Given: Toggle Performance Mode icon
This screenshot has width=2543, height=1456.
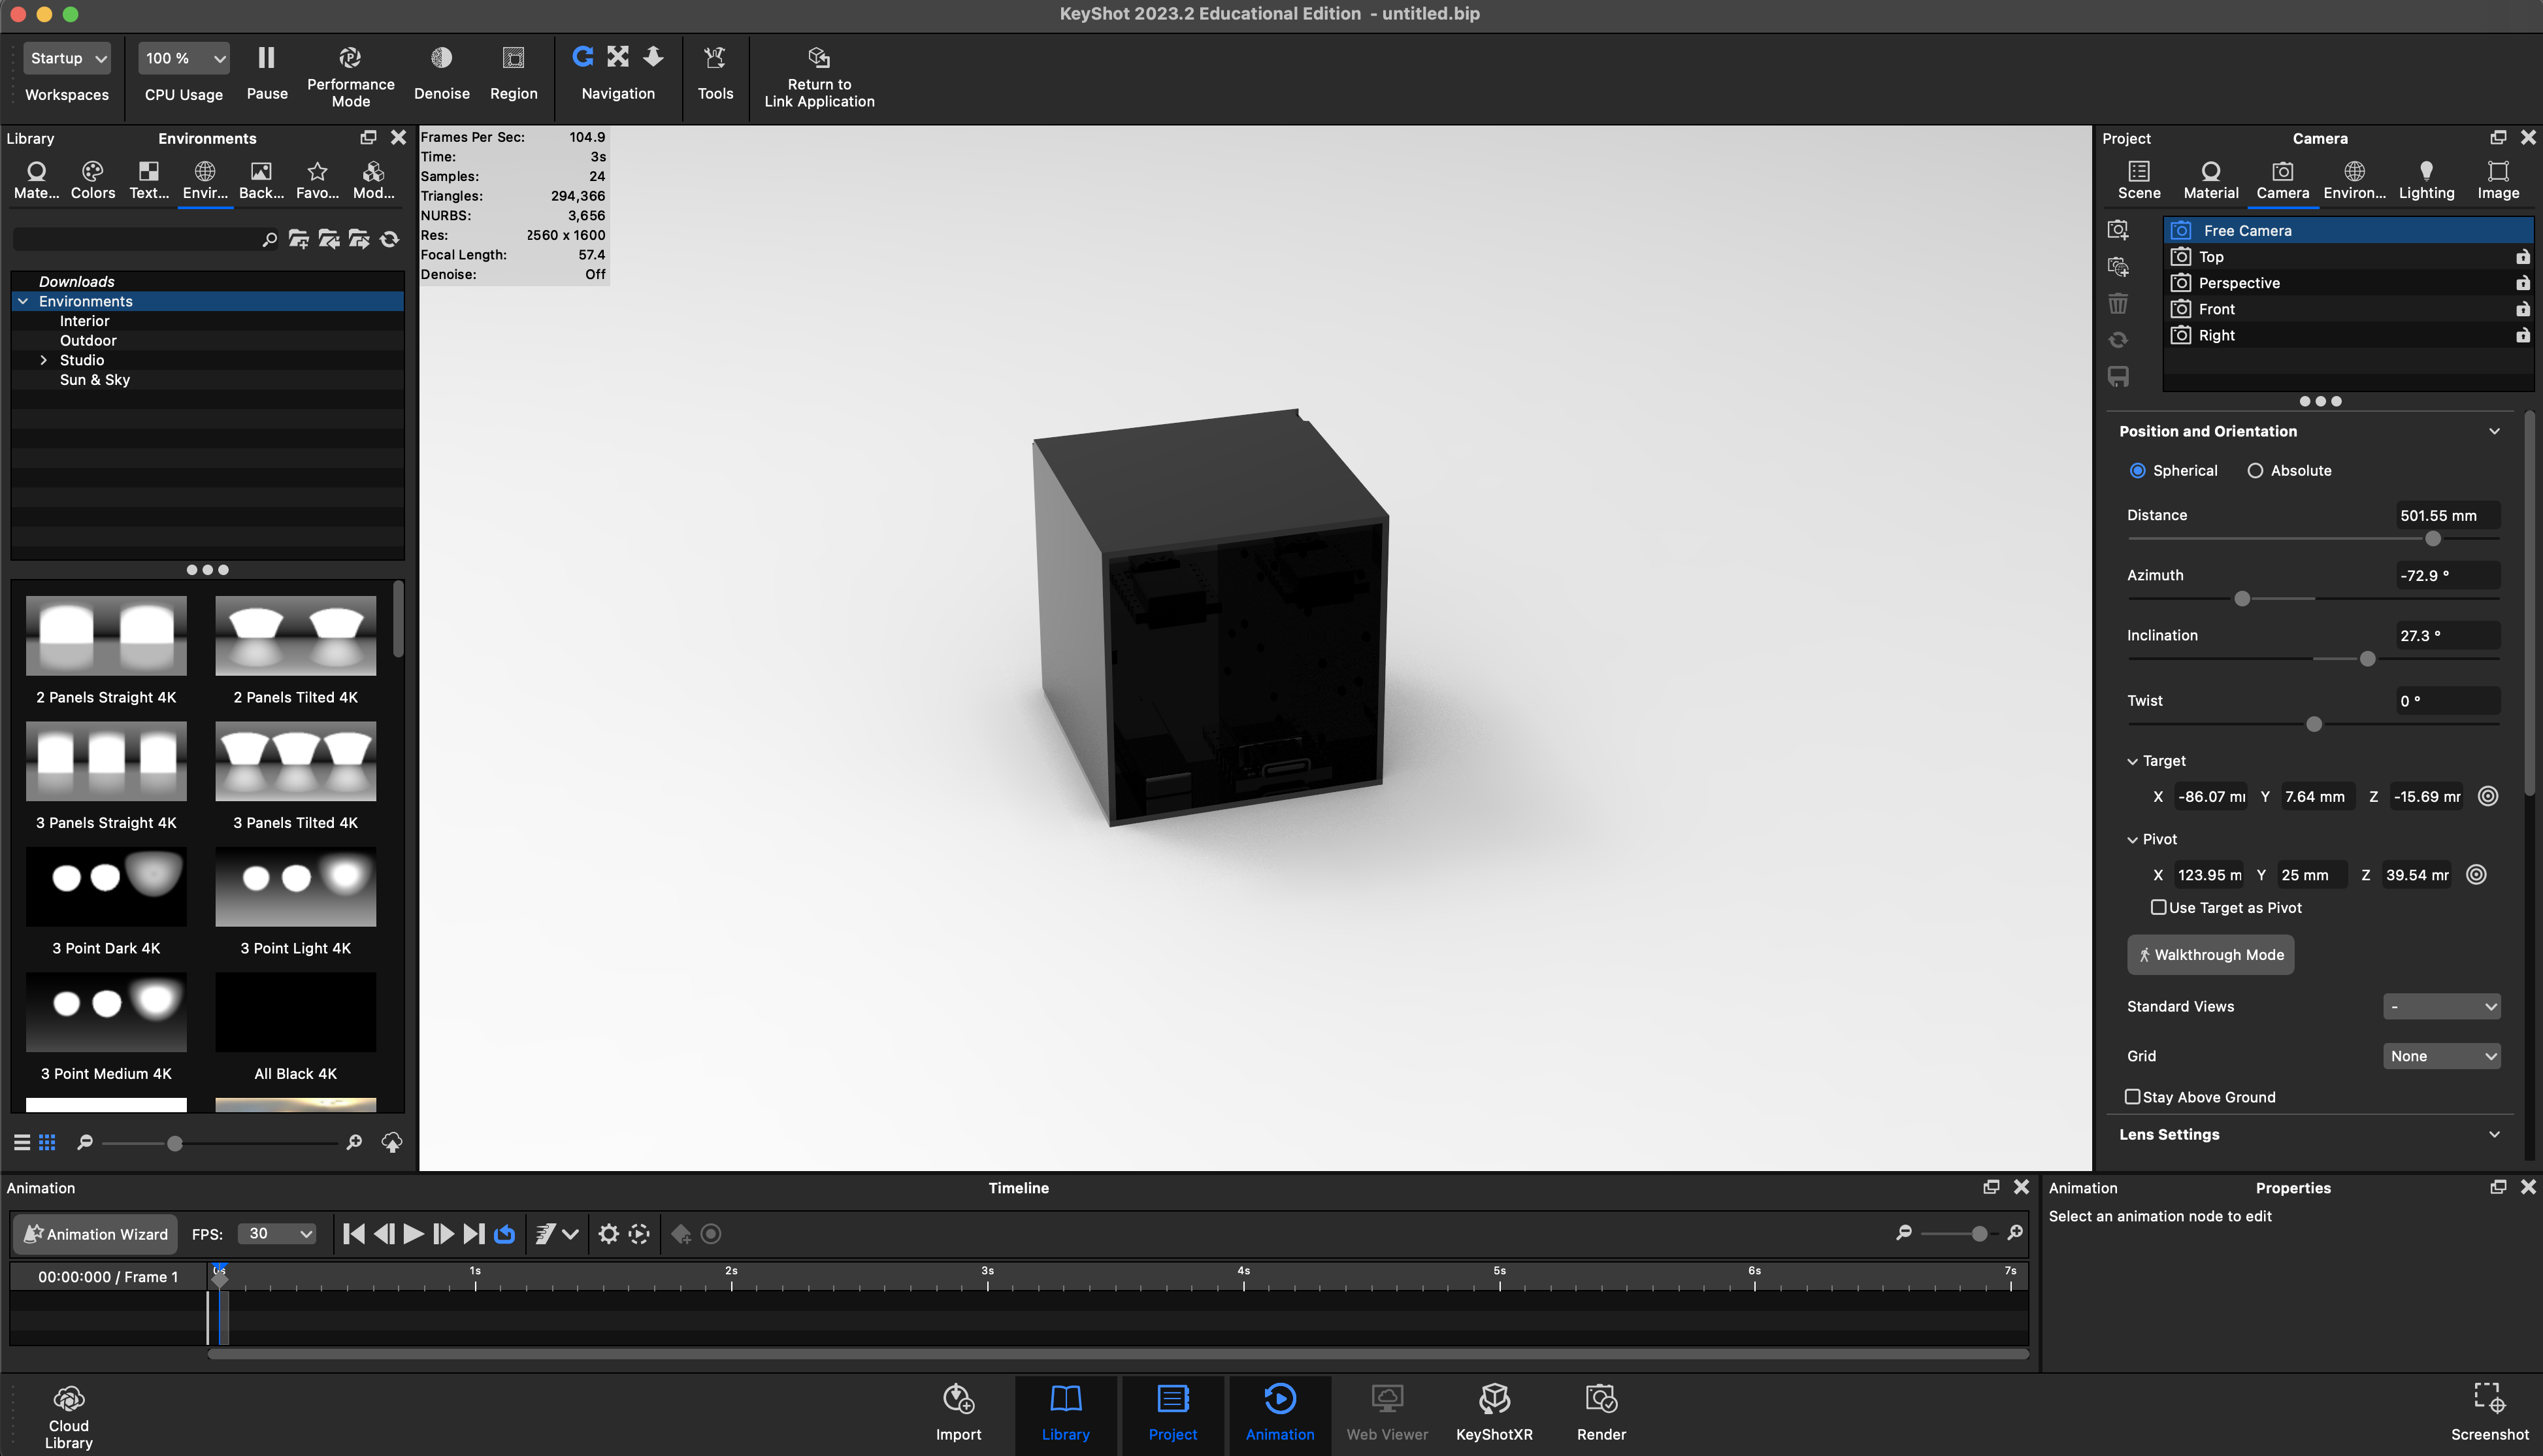Looking at the screenshot, I should click(350, 58).
